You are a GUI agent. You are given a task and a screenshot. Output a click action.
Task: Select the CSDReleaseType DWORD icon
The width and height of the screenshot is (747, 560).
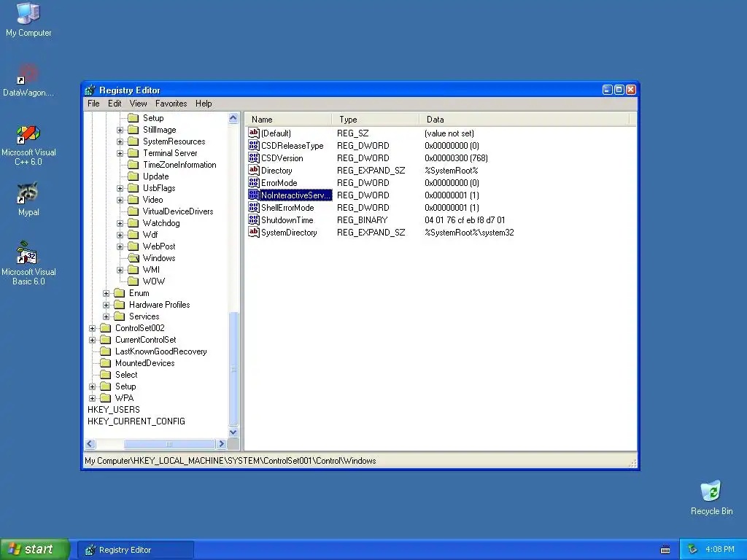coord(253,145)
